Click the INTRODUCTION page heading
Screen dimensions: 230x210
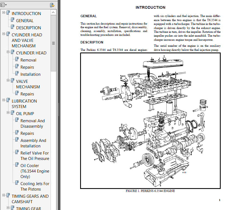click(x=150, y=7)
